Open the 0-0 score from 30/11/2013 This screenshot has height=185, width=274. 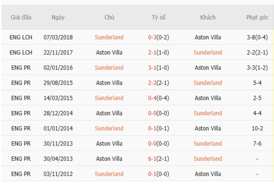coord(152,143)
